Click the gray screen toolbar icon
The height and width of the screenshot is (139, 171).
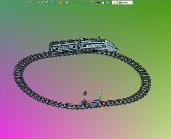(92, 2)
